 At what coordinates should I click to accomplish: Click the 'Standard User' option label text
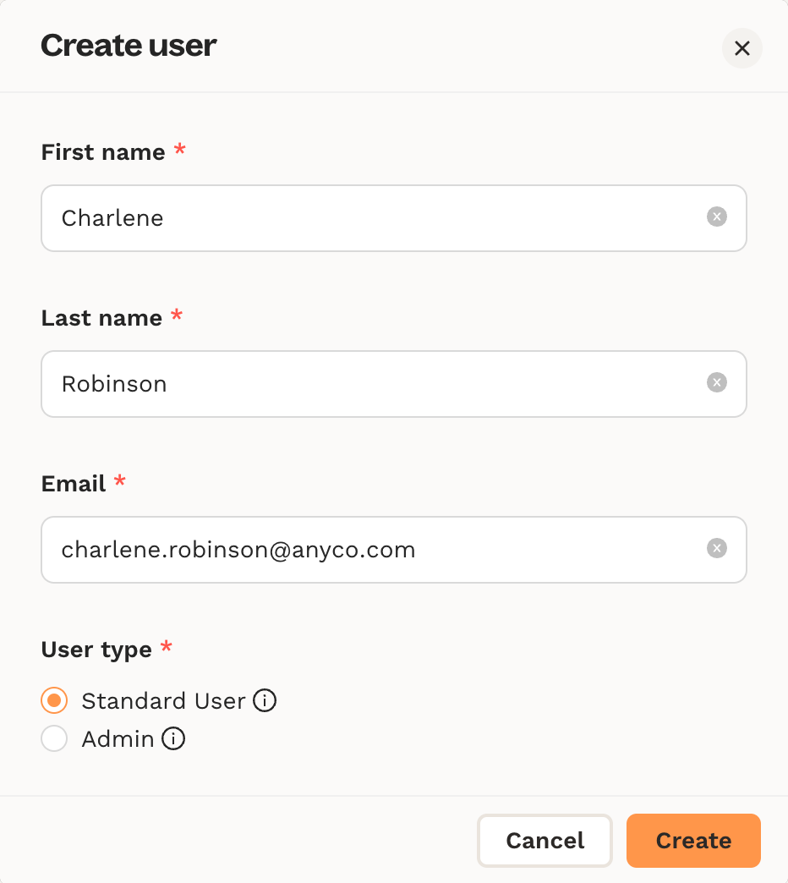(163, 701)
